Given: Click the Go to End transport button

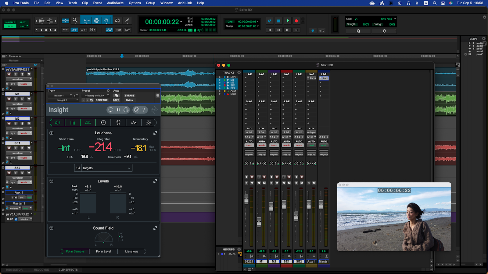Looking at the screenshot, I should pos(296,30).
